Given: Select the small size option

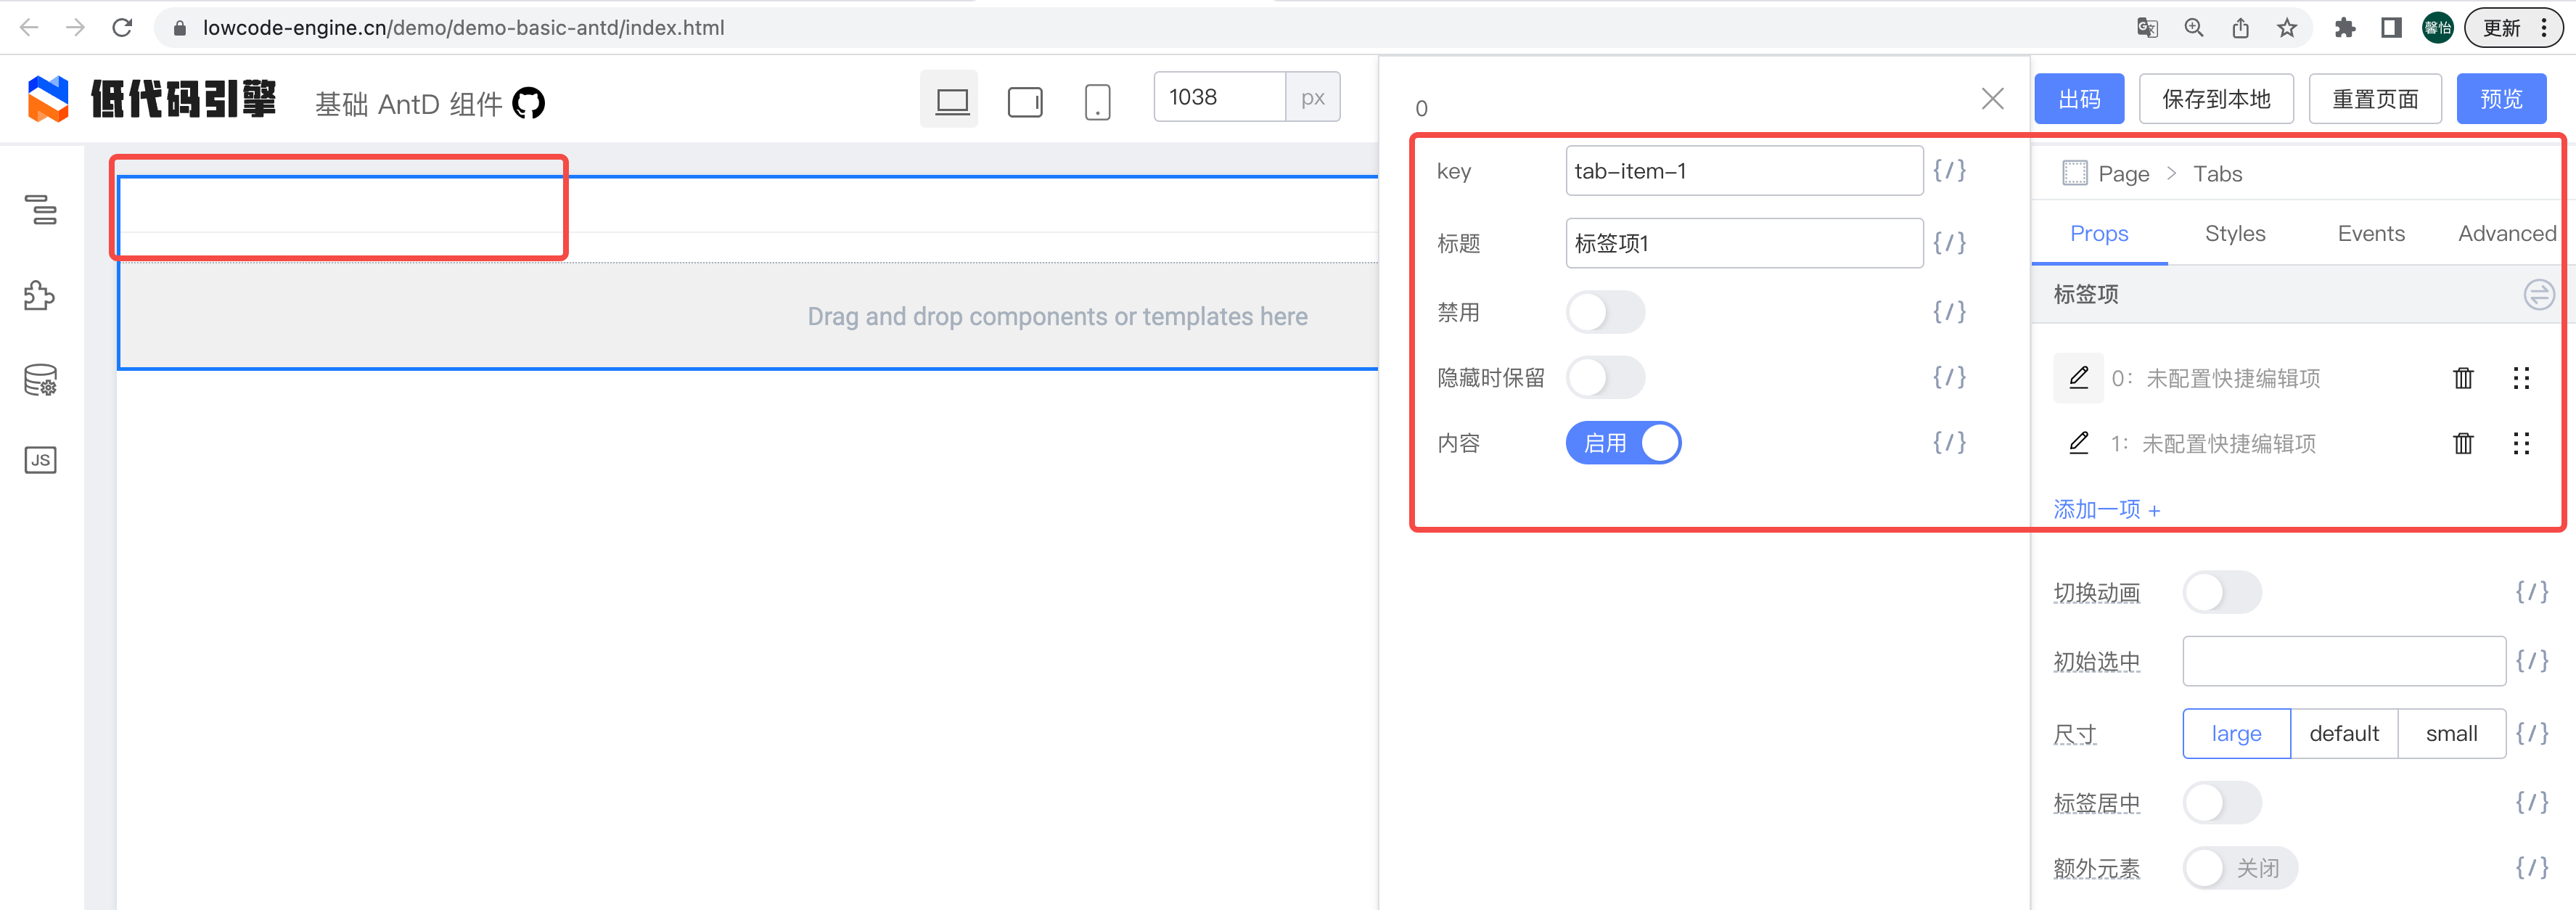Looking at the screenshot, I should pyautogui.click(x=2451, y=733).
